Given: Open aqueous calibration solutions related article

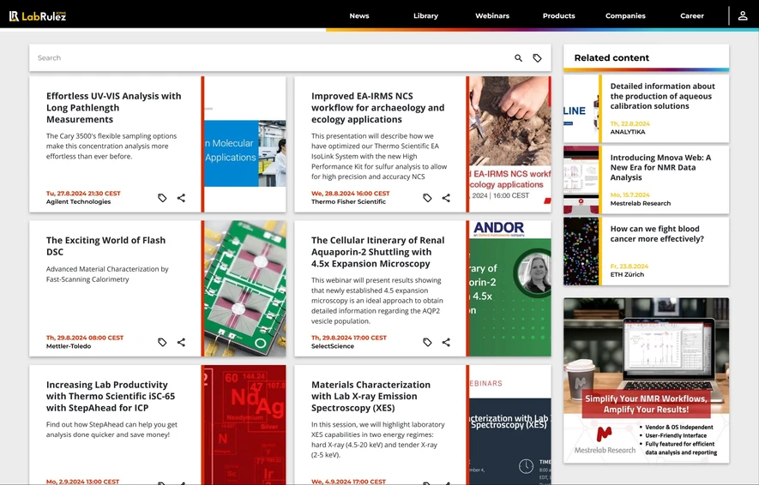Looking at the screenshot, I should [662, 96].
